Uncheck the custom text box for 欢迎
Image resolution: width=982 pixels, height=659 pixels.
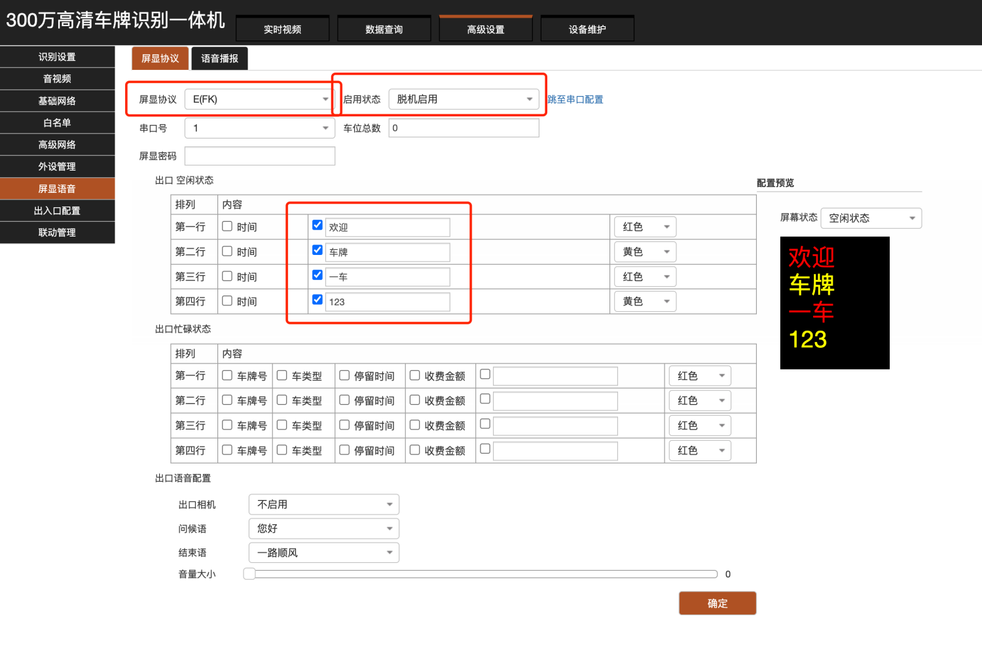pos(318,225)
